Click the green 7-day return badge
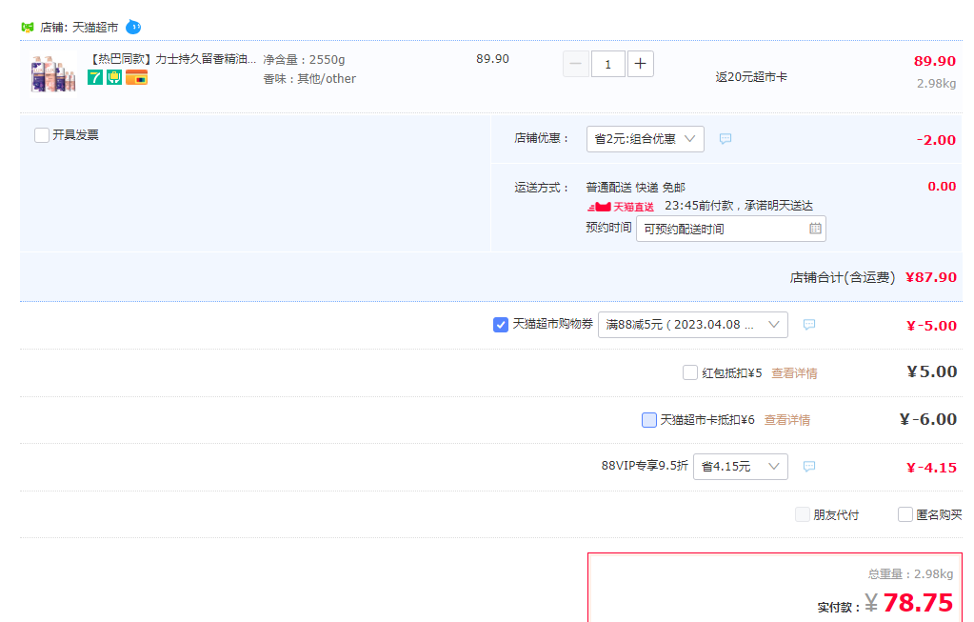The height and width of the screenshot is (622, 974). [95, 78]
